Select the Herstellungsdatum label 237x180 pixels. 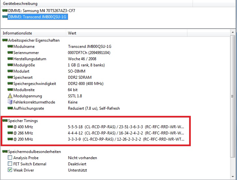[x=30, y=59]
